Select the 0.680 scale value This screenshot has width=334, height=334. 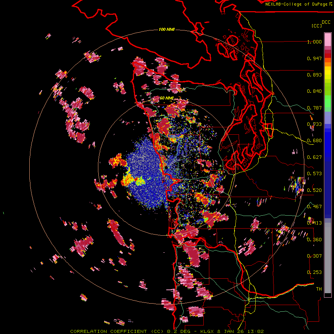pos(314,141)
